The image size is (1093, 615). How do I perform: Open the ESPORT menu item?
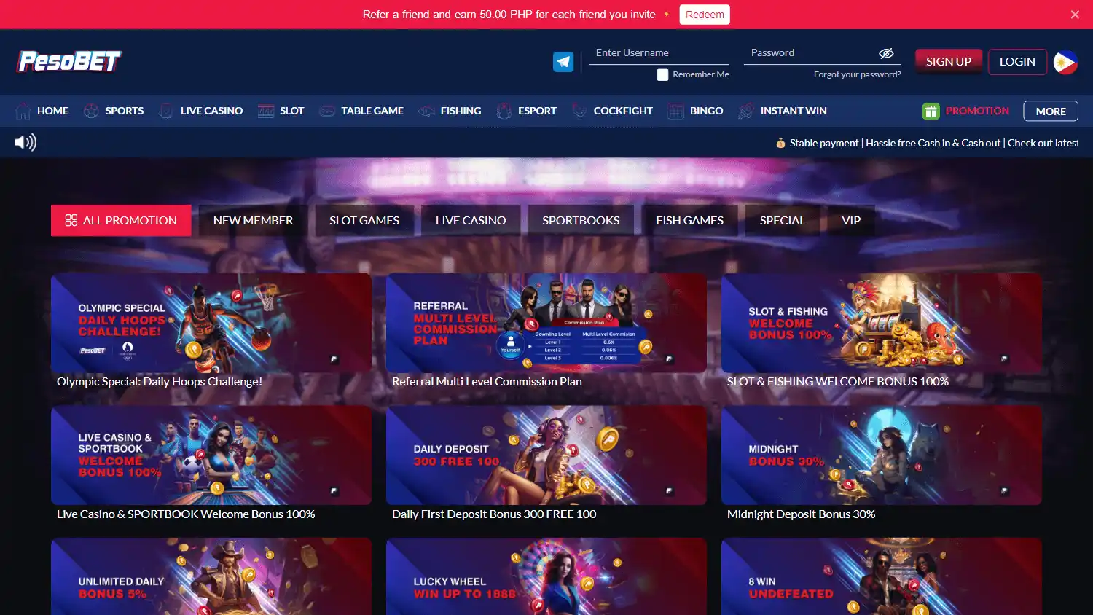(537, 111)
